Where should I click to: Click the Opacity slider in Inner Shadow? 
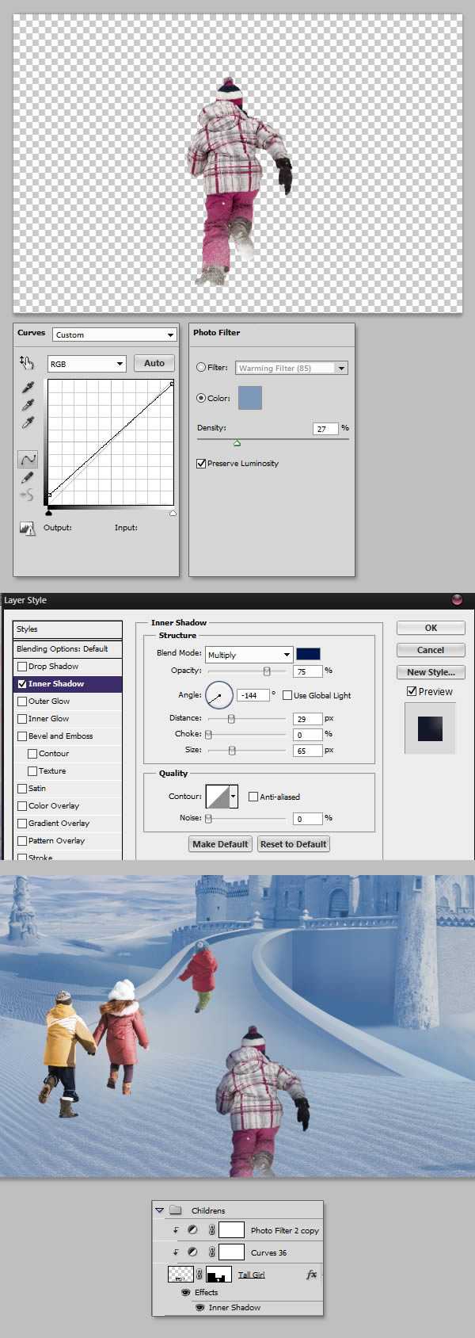point(267,671)
